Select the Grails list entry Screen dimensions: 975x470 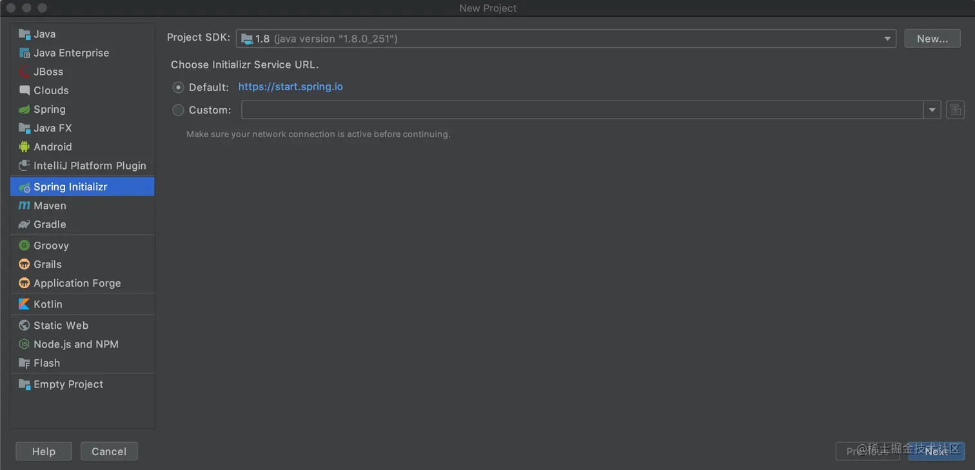(83, 264)
